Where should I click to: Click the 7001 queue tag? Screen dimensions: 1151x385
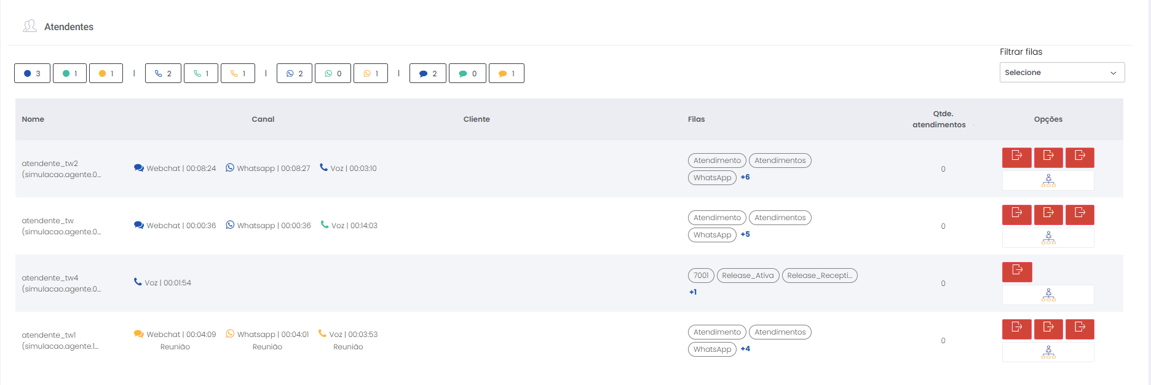(x=701, y=276)
